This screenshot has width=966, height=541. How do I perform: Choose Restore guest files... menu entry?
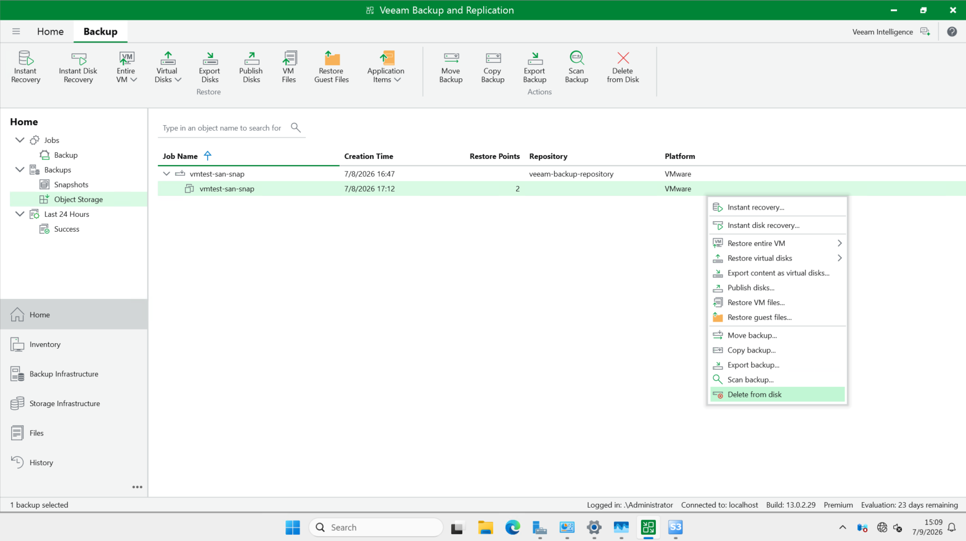pyautogui.click(x=777, y=317)
